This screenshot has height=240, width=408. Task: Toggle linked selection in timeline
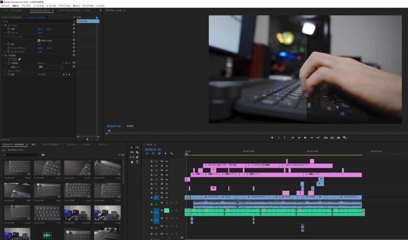159,154
